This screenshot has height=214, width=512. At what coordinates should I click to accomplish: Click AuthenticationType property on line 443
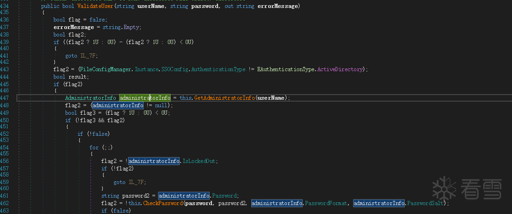[218, 69]
